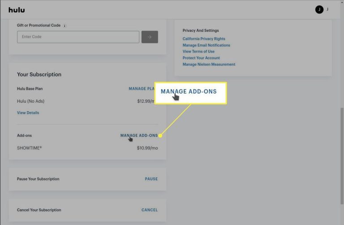Screen dimensions: 344x225
Task: Click the SHOWTIME add-on entry
Action: pyautogui.click(x=30, y=148)
